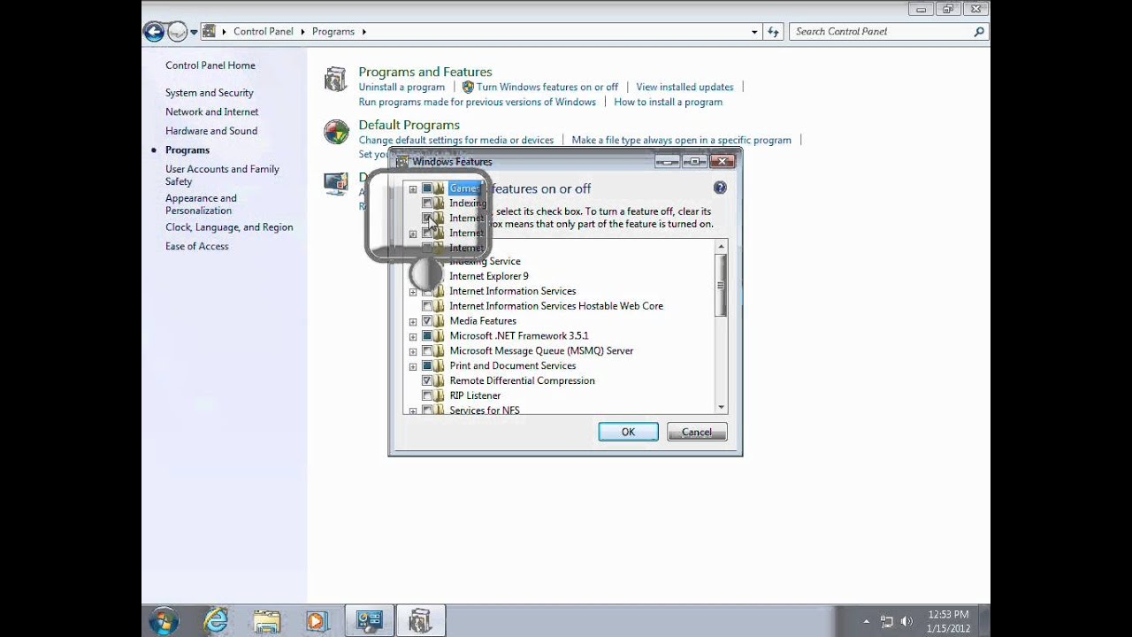
Task: Open How to install a program link
Action: pos(668,102)
